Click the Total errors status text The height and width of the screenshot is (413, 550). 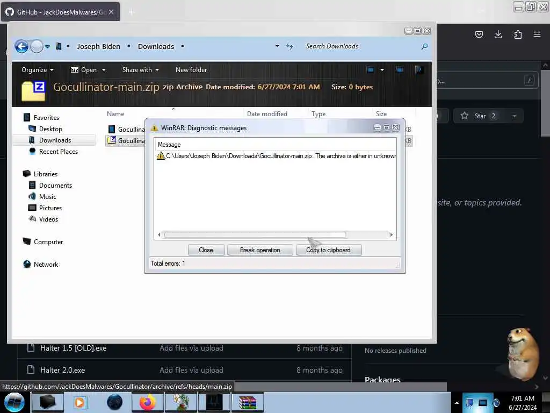click(168, 264)
